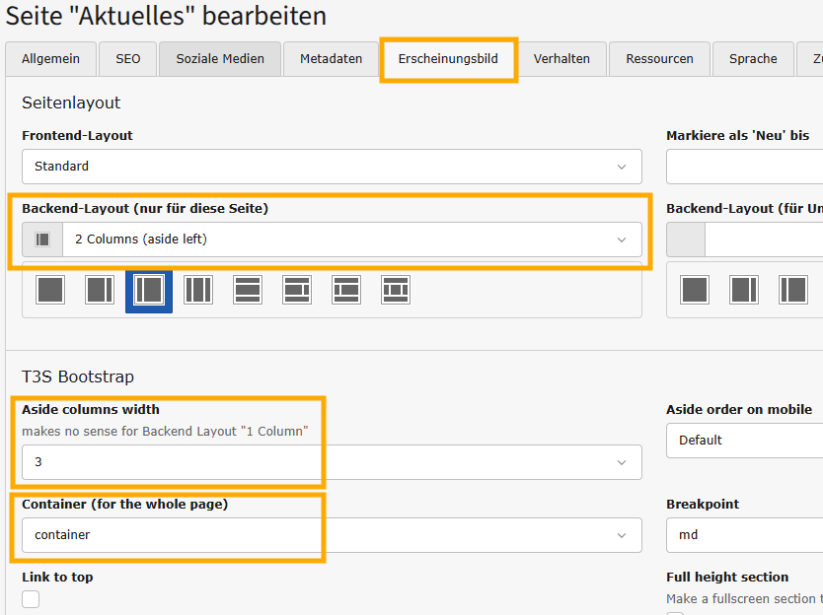Choose the last layout icon with three middle columns

point(396,290)
